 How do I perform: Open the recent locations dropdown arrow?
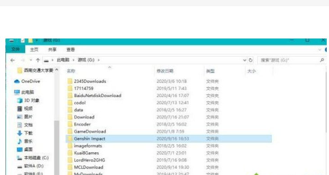tap(31, 60)
